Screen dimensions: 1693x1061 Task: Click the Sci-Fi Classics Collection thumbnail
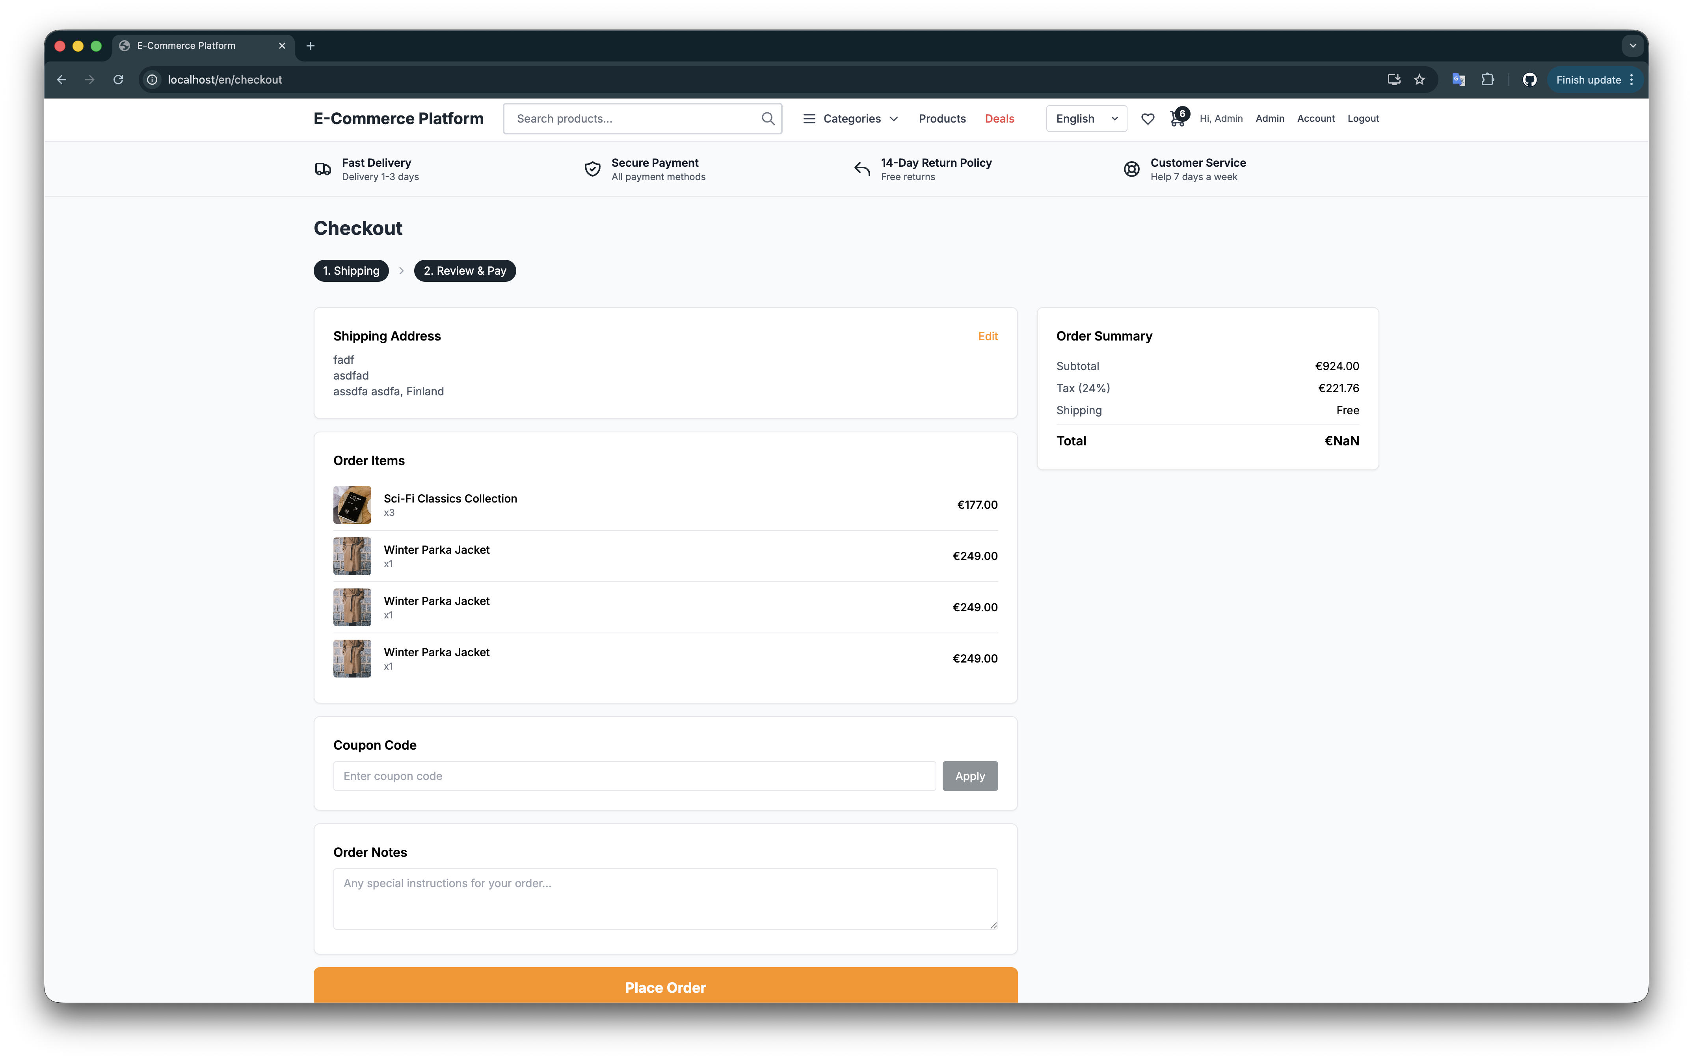coord(352,504)
